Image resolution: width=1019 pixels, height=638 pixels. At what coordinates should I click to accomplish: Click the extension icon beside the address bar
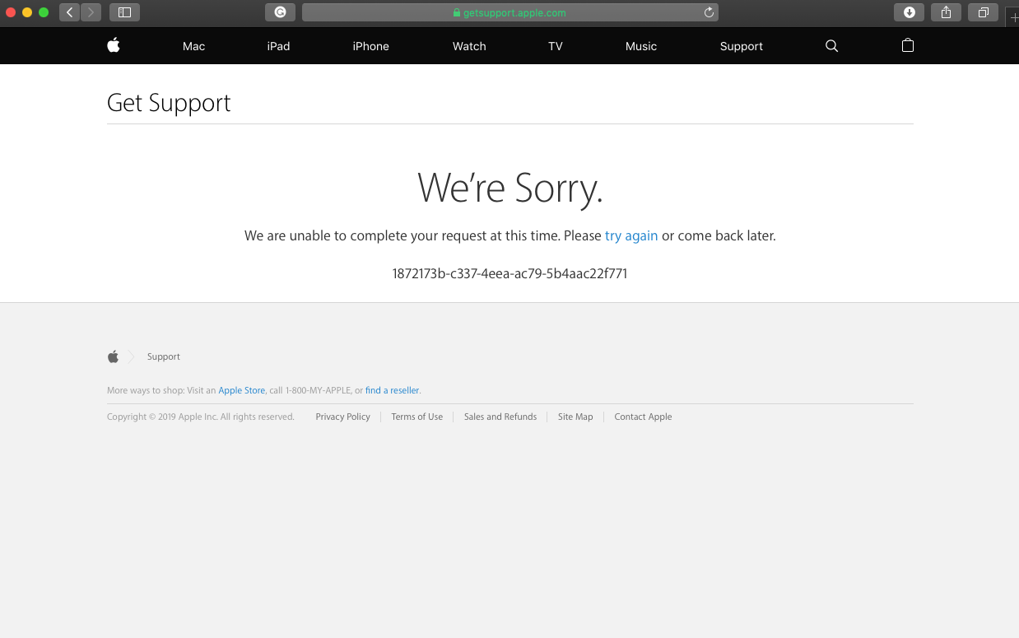pos(280,12)
